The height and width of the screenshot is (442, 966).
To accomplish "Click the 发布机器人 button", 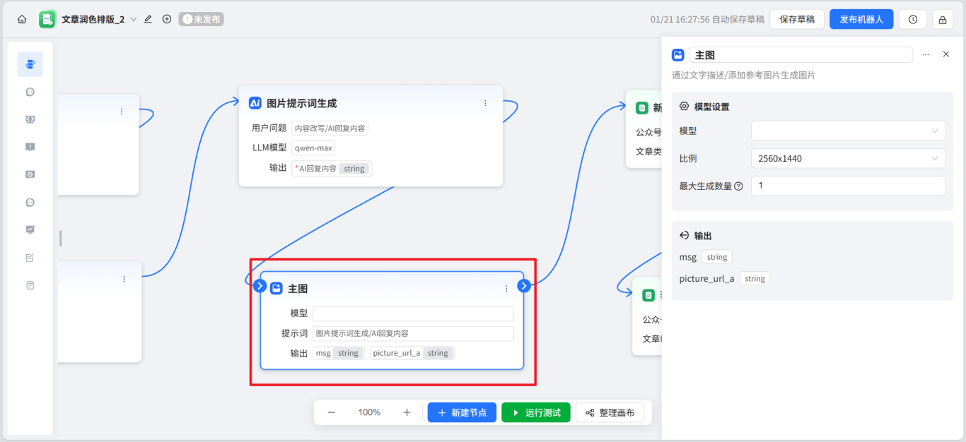I will coord(861,19).
